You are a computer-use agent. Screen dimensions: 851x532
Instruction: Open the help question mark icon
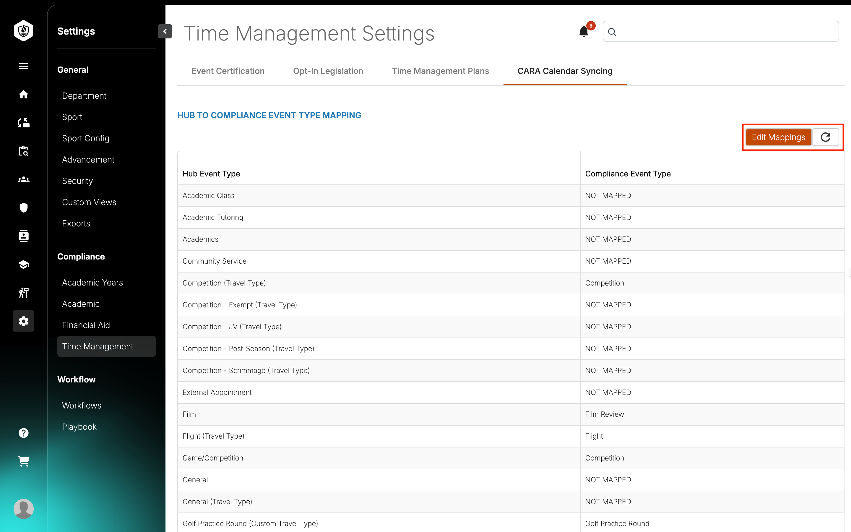click(x=23, y=432)
